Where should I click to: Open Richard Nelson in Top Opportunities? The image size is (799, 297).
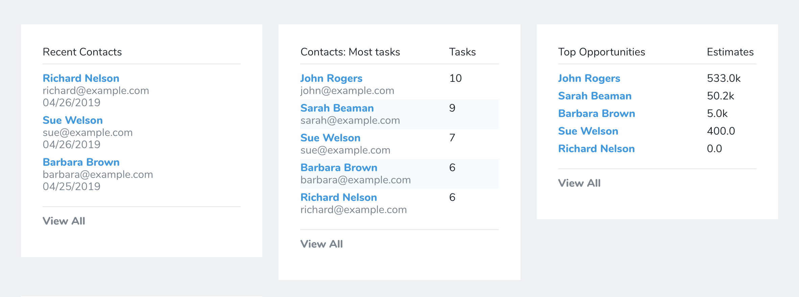pyautogui.click(x=597, y=149)
